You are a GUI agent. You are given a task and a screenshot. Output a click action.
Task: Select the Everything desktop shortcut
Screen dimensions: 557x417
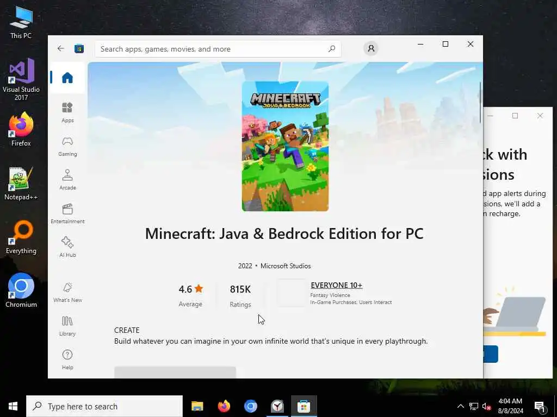tap(21, 237)
